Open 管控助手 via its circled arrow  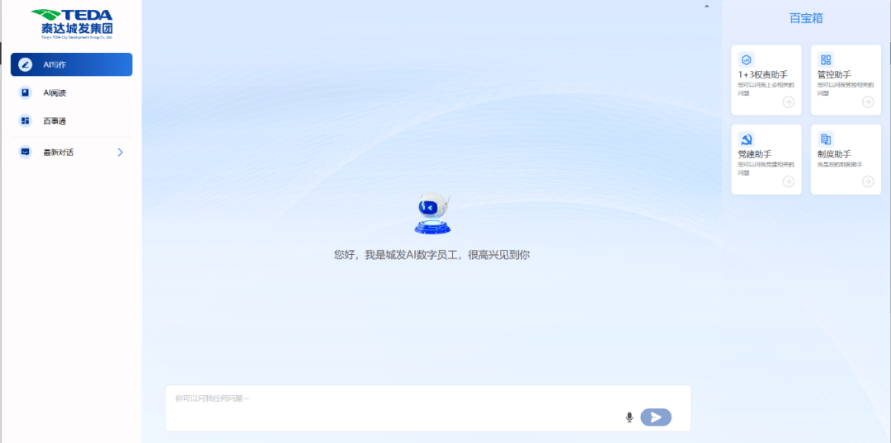point(868,102)
